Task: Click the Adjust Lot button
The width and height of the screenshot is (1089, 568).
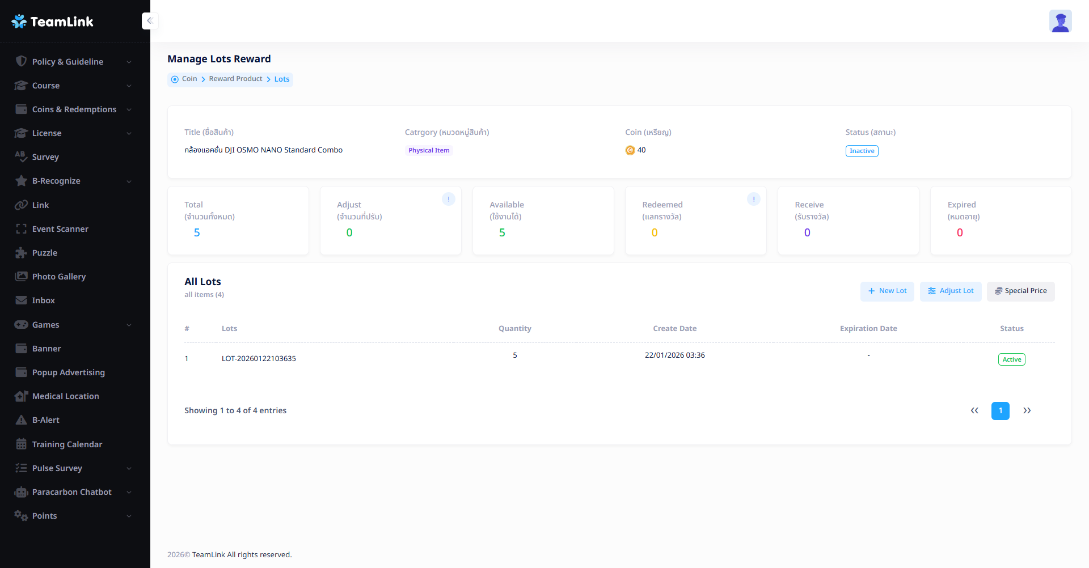Action: point(950,291)
